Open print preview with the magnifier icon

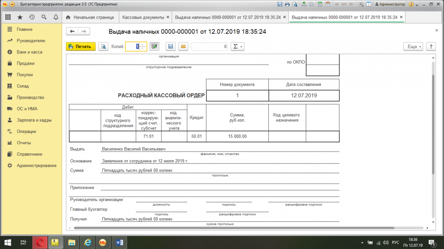[103, 46]
